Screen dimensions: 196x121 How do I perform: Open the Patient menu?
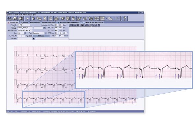(25, 15)
